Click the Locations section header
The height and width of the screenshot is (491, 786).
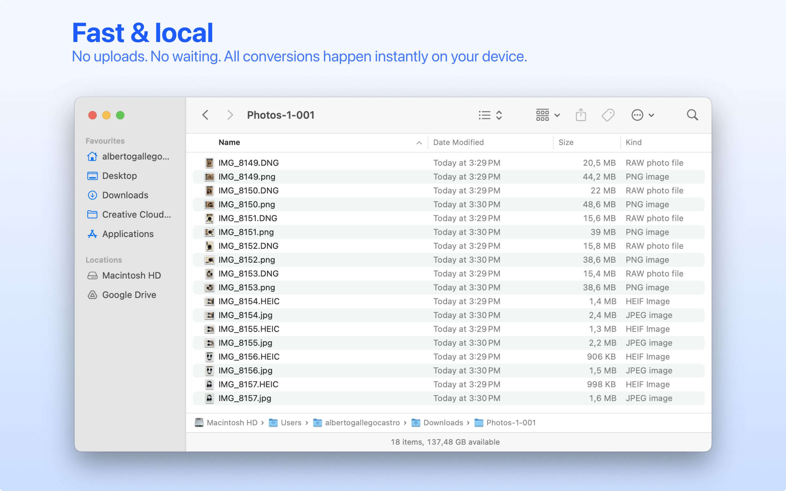(x=104, y=260)
